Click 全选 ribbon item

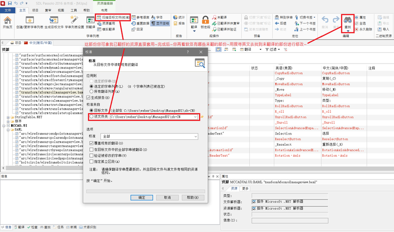[x=361, y=23]
